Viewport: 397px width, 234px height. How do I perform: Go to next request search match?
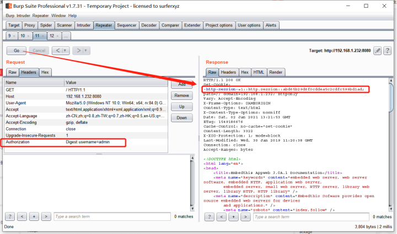[46, 216]
